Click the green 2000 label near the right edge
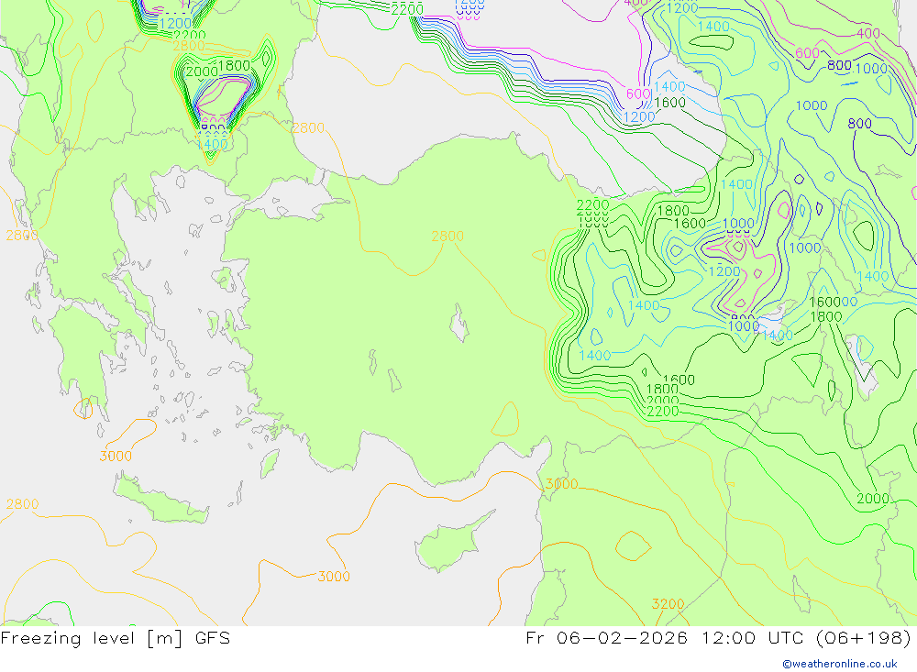The width and height of the screenshot is (917, 672). [873, 499]
